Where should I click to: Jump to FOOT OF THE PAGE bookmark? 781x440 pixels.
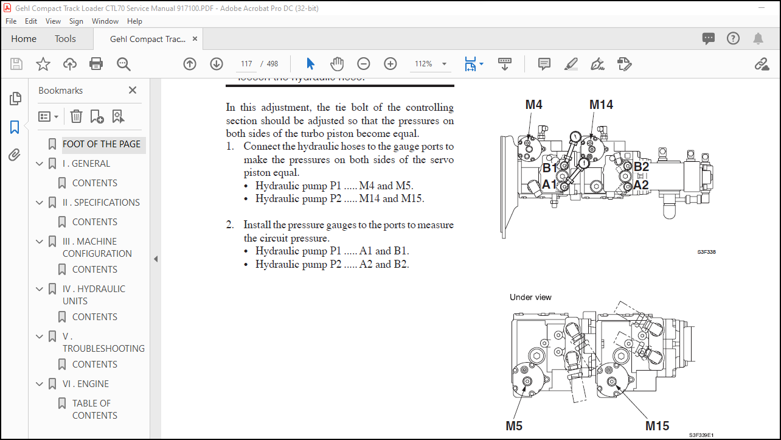(x=102, y=144)
